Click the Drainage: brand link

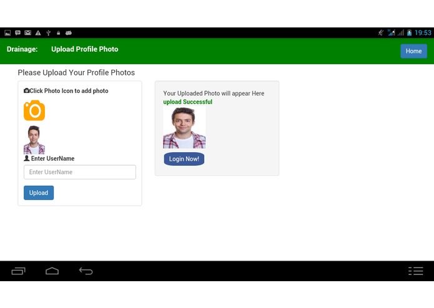pos(22,49)
